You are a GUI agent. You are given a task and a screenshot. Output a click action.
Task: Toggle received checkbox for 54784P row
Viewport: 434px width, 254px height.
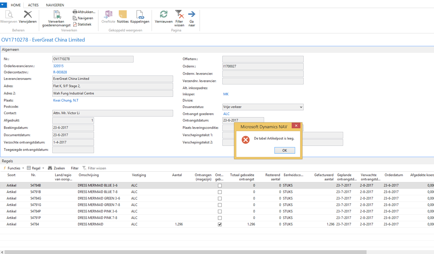[220, 211]
